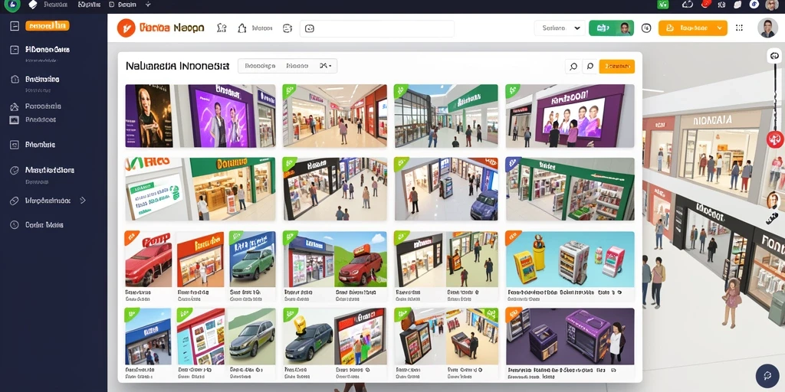The image size is (785, 392).
Task: Click the green circular logo in the top bar
Action: point(12,5)
